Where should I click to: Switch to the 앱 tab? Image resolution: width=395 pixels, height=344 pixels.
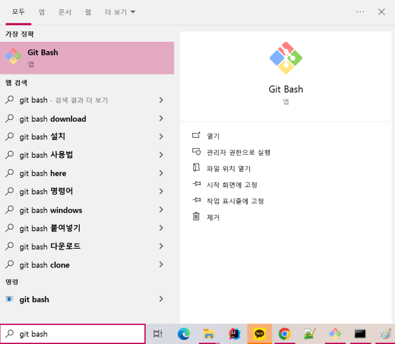tap(41, 12)
